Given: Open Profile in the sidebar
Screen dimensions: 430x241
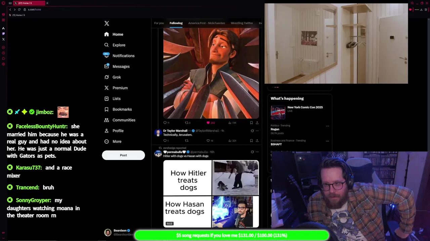Looking at the screenshot, I should [114, 131].
